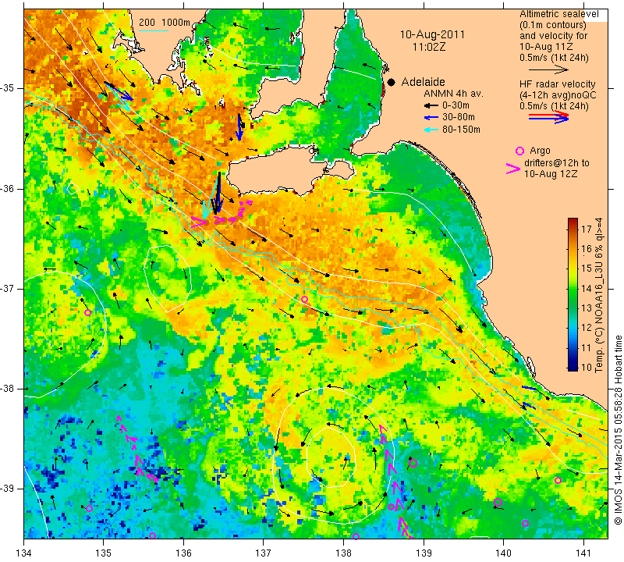Click the 'ANMN 4h av.' legend heading
Viewport: 624px width, 562px height.
point(453,94)
